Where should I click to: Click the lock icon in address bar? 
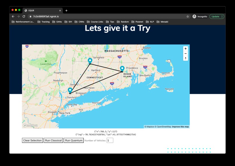[30, 17]
